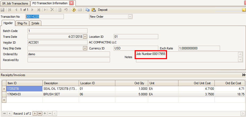Open the SR Job Transactions tab

pyautogui.click(x=15, y=3)
